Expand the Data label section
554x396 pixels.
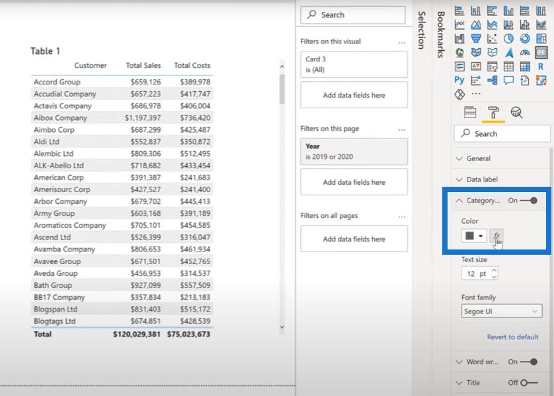pos(500,179)
